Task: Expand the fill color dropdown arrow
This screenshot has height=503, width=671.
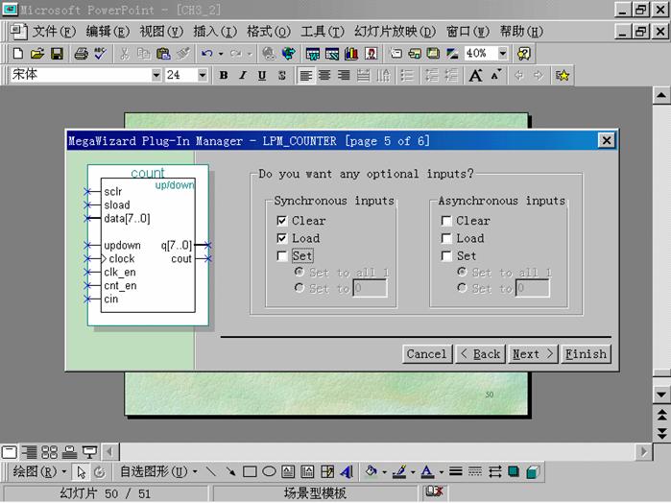Action: 384,472
